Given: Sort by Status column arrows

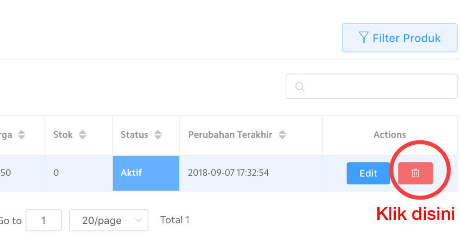Looking at the screenshot, I should click(158, 135).
